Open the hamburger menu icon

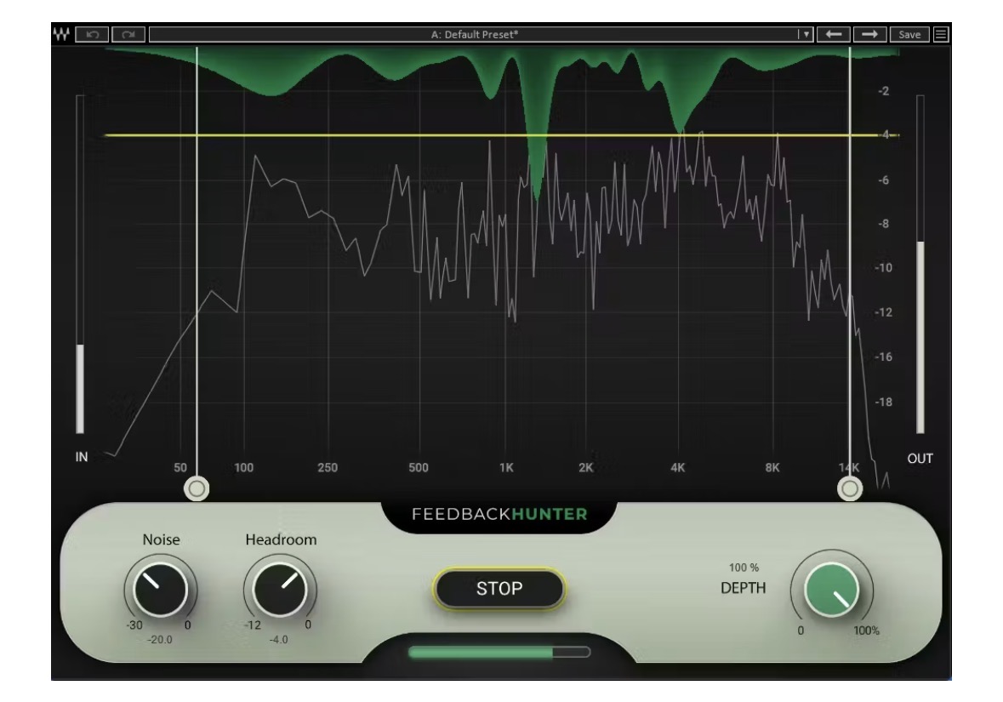click(940, 35)
